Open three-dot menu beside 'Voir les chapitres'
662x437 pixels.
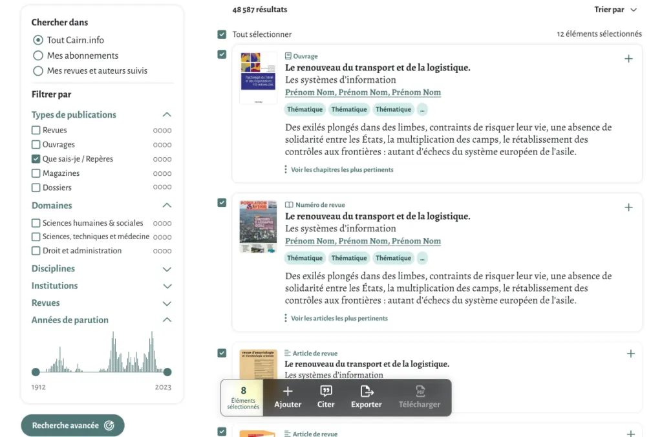point(286,169)
